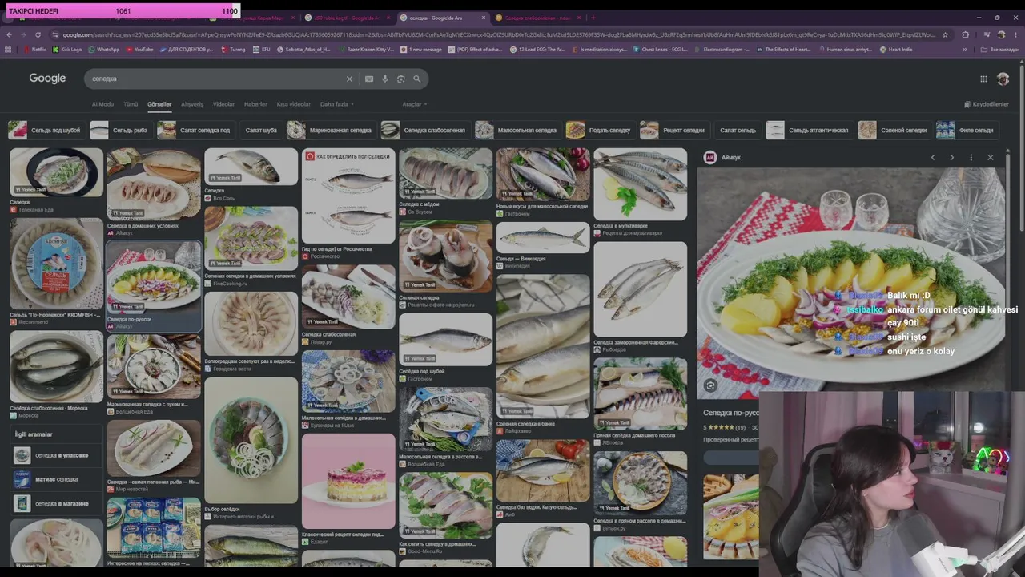Open browser extensions icon

click(x=965, y=34)
